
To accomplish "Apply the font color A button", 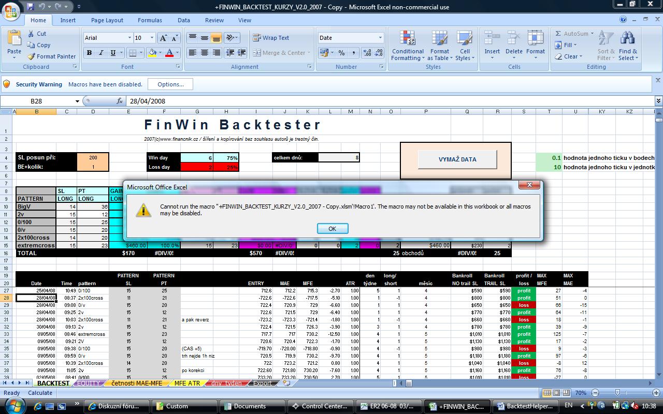I will click(169, 53).
